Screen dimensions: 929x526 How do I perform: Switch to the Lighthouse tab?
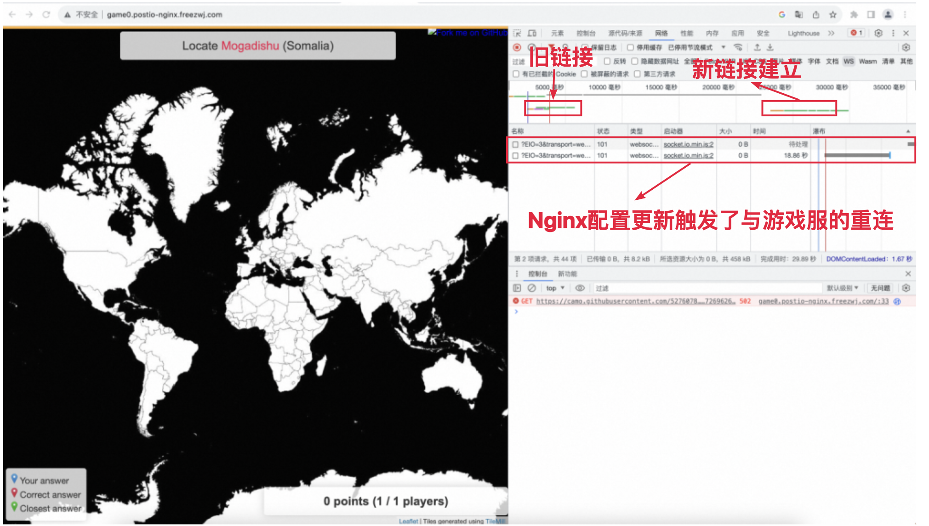803,33
